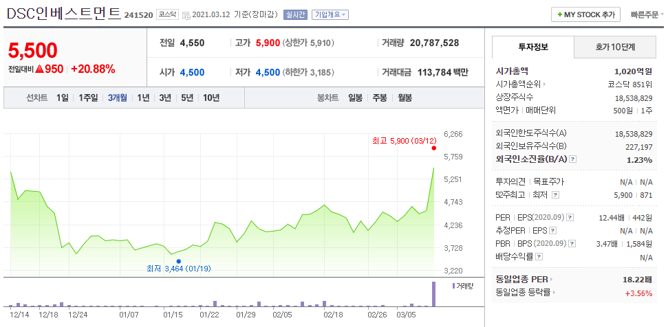The image size is (668, 327).
Task: Show the 일봉 candlestick chart
Action: [x=355, y=98]
